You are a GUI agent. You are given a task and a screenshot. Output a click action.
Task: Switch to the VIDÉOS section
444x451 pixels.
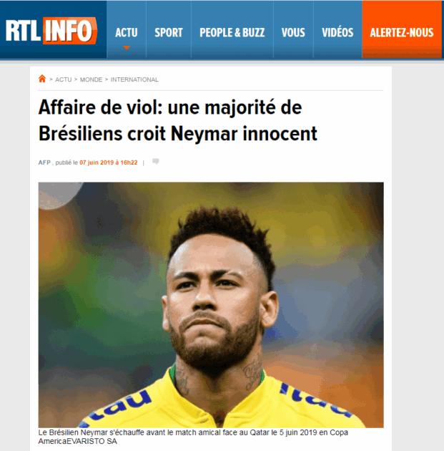coord(337,32)
